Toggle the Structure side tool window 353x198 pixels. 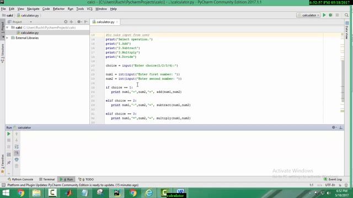point(2,53)
